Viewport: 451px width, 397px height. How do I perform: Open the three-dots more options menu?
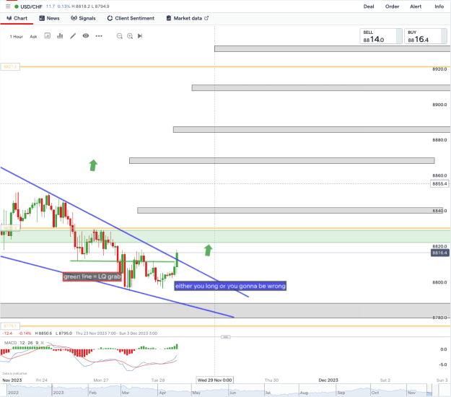tap(99, 36)
